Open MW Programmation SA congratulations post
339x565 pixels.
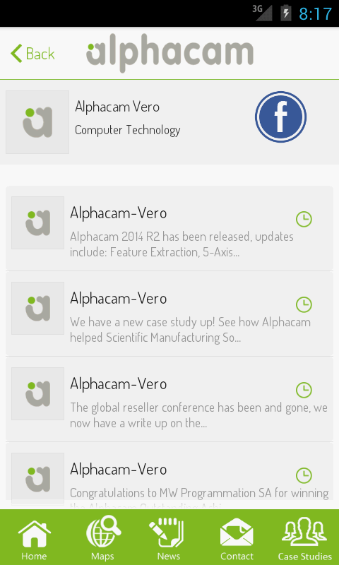pyautogui.click(x=169, y=475)
